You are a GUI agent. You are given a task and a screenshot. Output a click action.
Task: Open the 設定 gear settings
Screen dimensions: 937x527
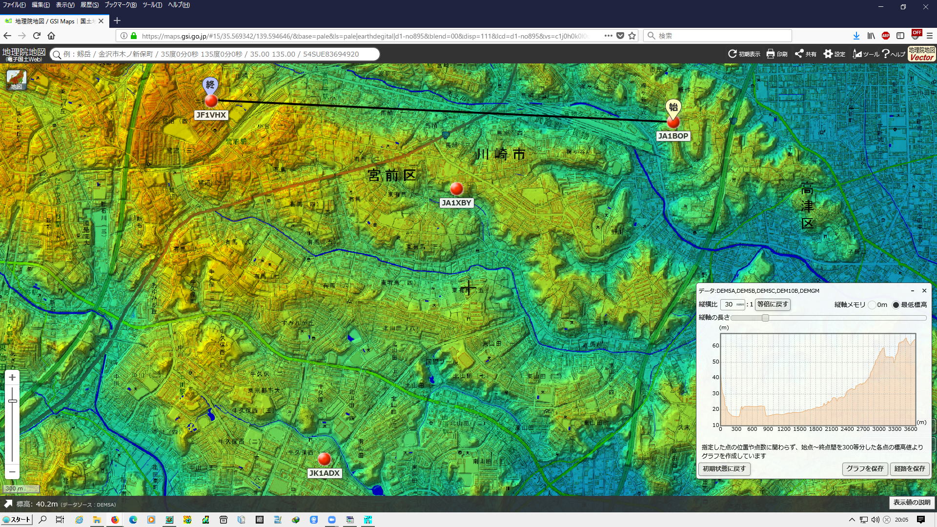click(835, 54)
